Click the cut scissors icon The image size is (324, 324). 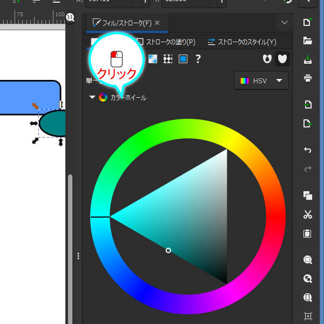point(307,214)
